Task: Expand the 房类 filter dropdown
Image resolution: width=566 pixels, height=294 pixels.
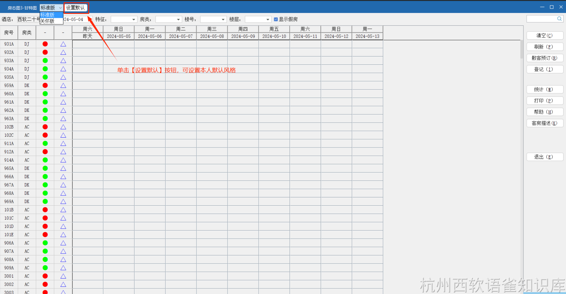Action: tap(178, 19)
